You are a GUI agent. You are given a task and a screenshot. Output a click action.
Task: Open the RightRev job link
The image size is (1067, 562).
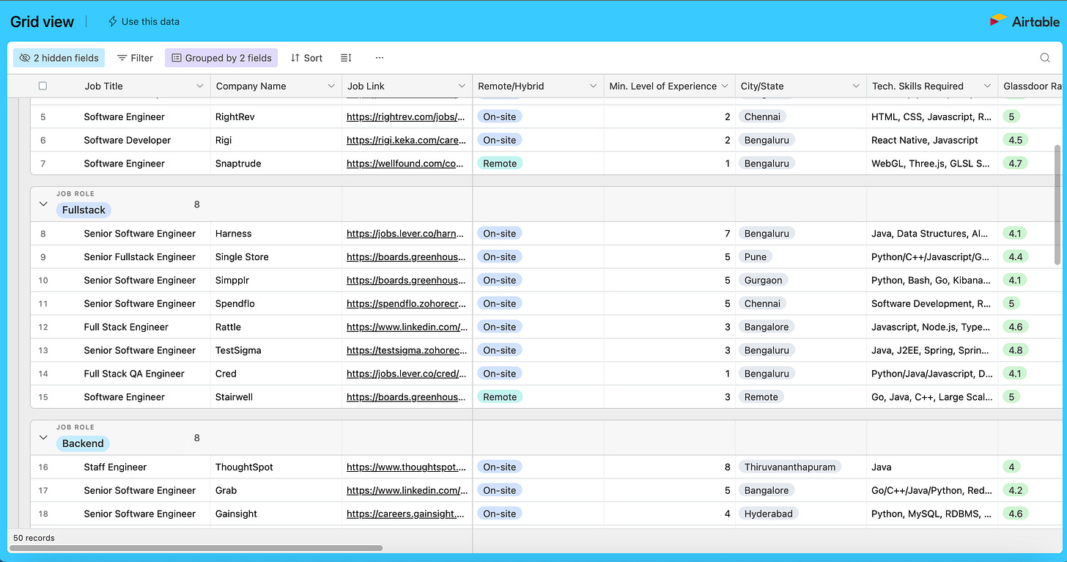[406, 117]
